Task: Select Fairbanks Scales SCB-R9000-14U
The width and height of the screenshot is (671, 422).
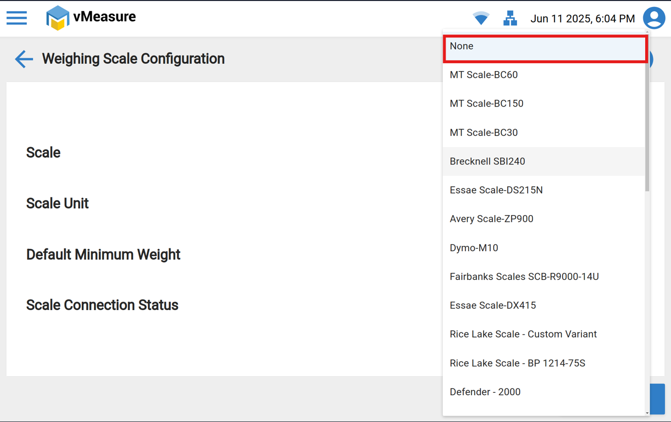Action: click(543, 276)
